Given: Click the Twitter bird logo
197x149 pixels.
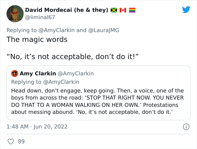Looking at the screenshot, I should [x=186, y=10].
